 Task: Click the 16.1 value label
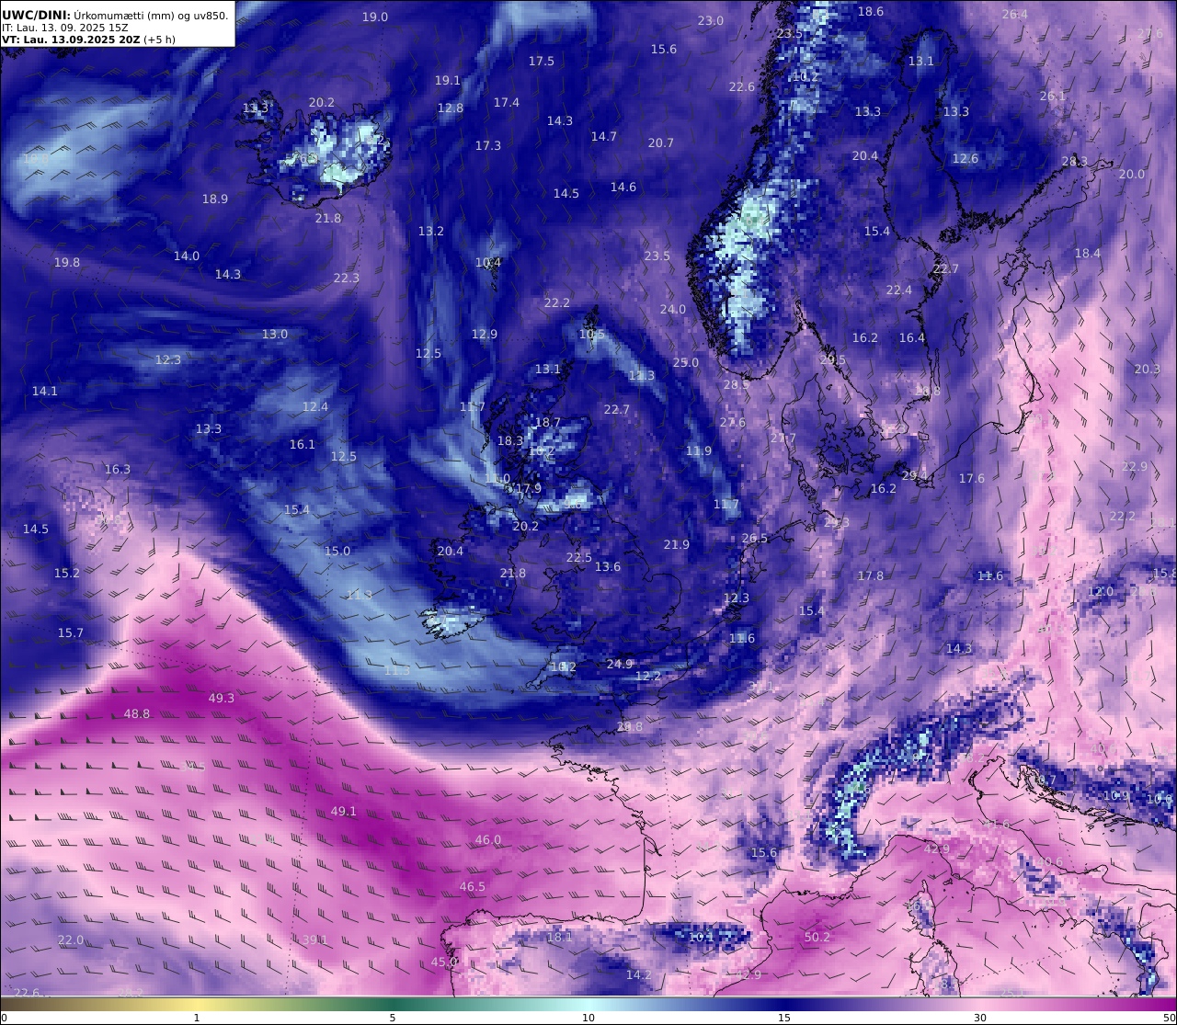pyautogui.click(x=302, y=445)
